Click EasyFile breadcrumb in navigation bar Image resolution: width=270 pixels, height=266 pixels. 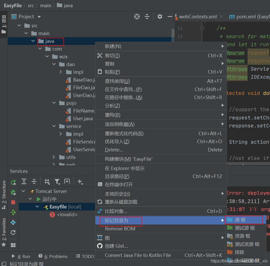click(13, 5)
